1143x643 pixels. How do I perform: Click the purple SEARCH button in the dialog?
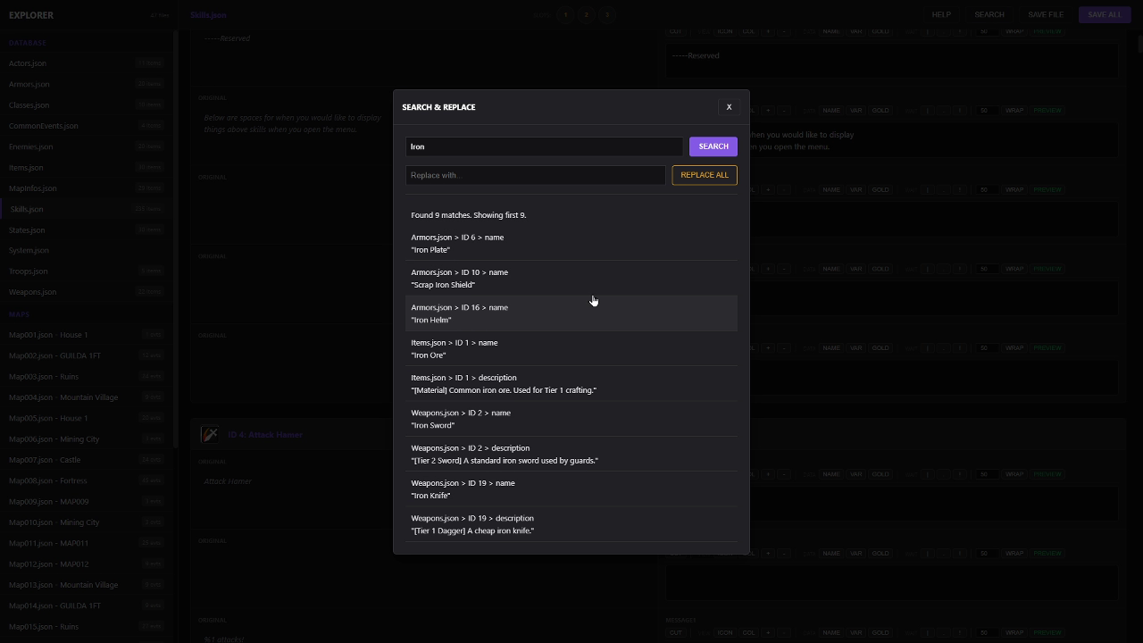713,146
